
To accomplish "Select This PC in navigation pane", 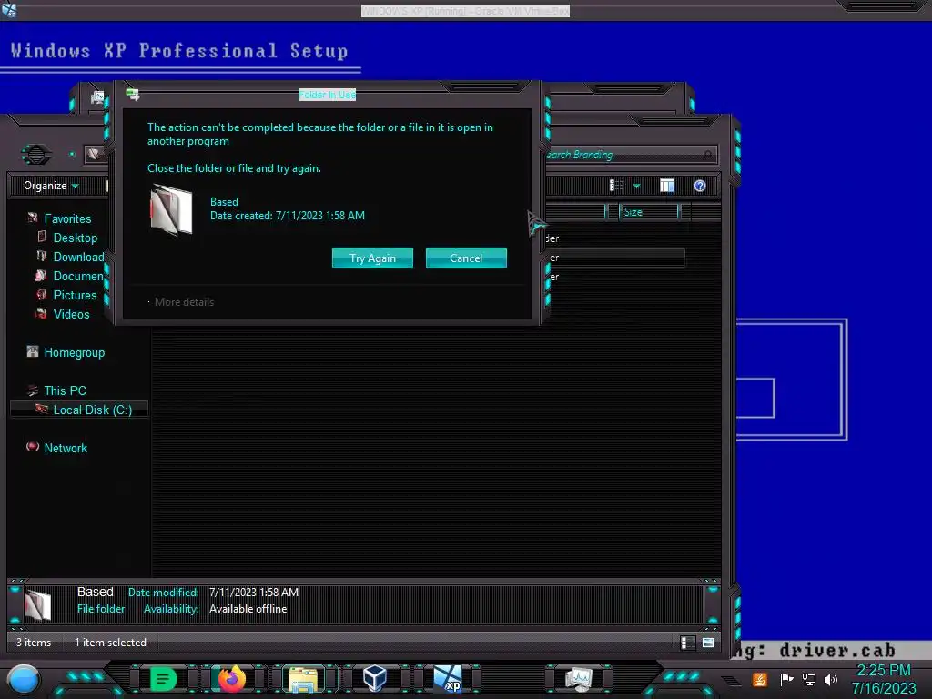I will (65, 390).
